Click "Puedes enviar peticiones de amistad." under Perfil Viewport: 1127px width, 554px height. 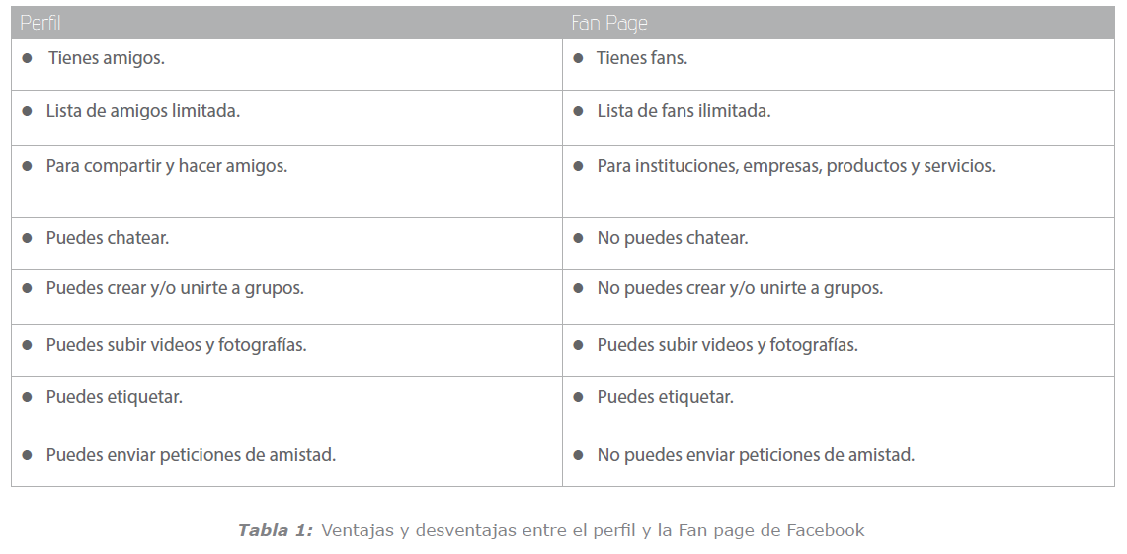point(191,455)
